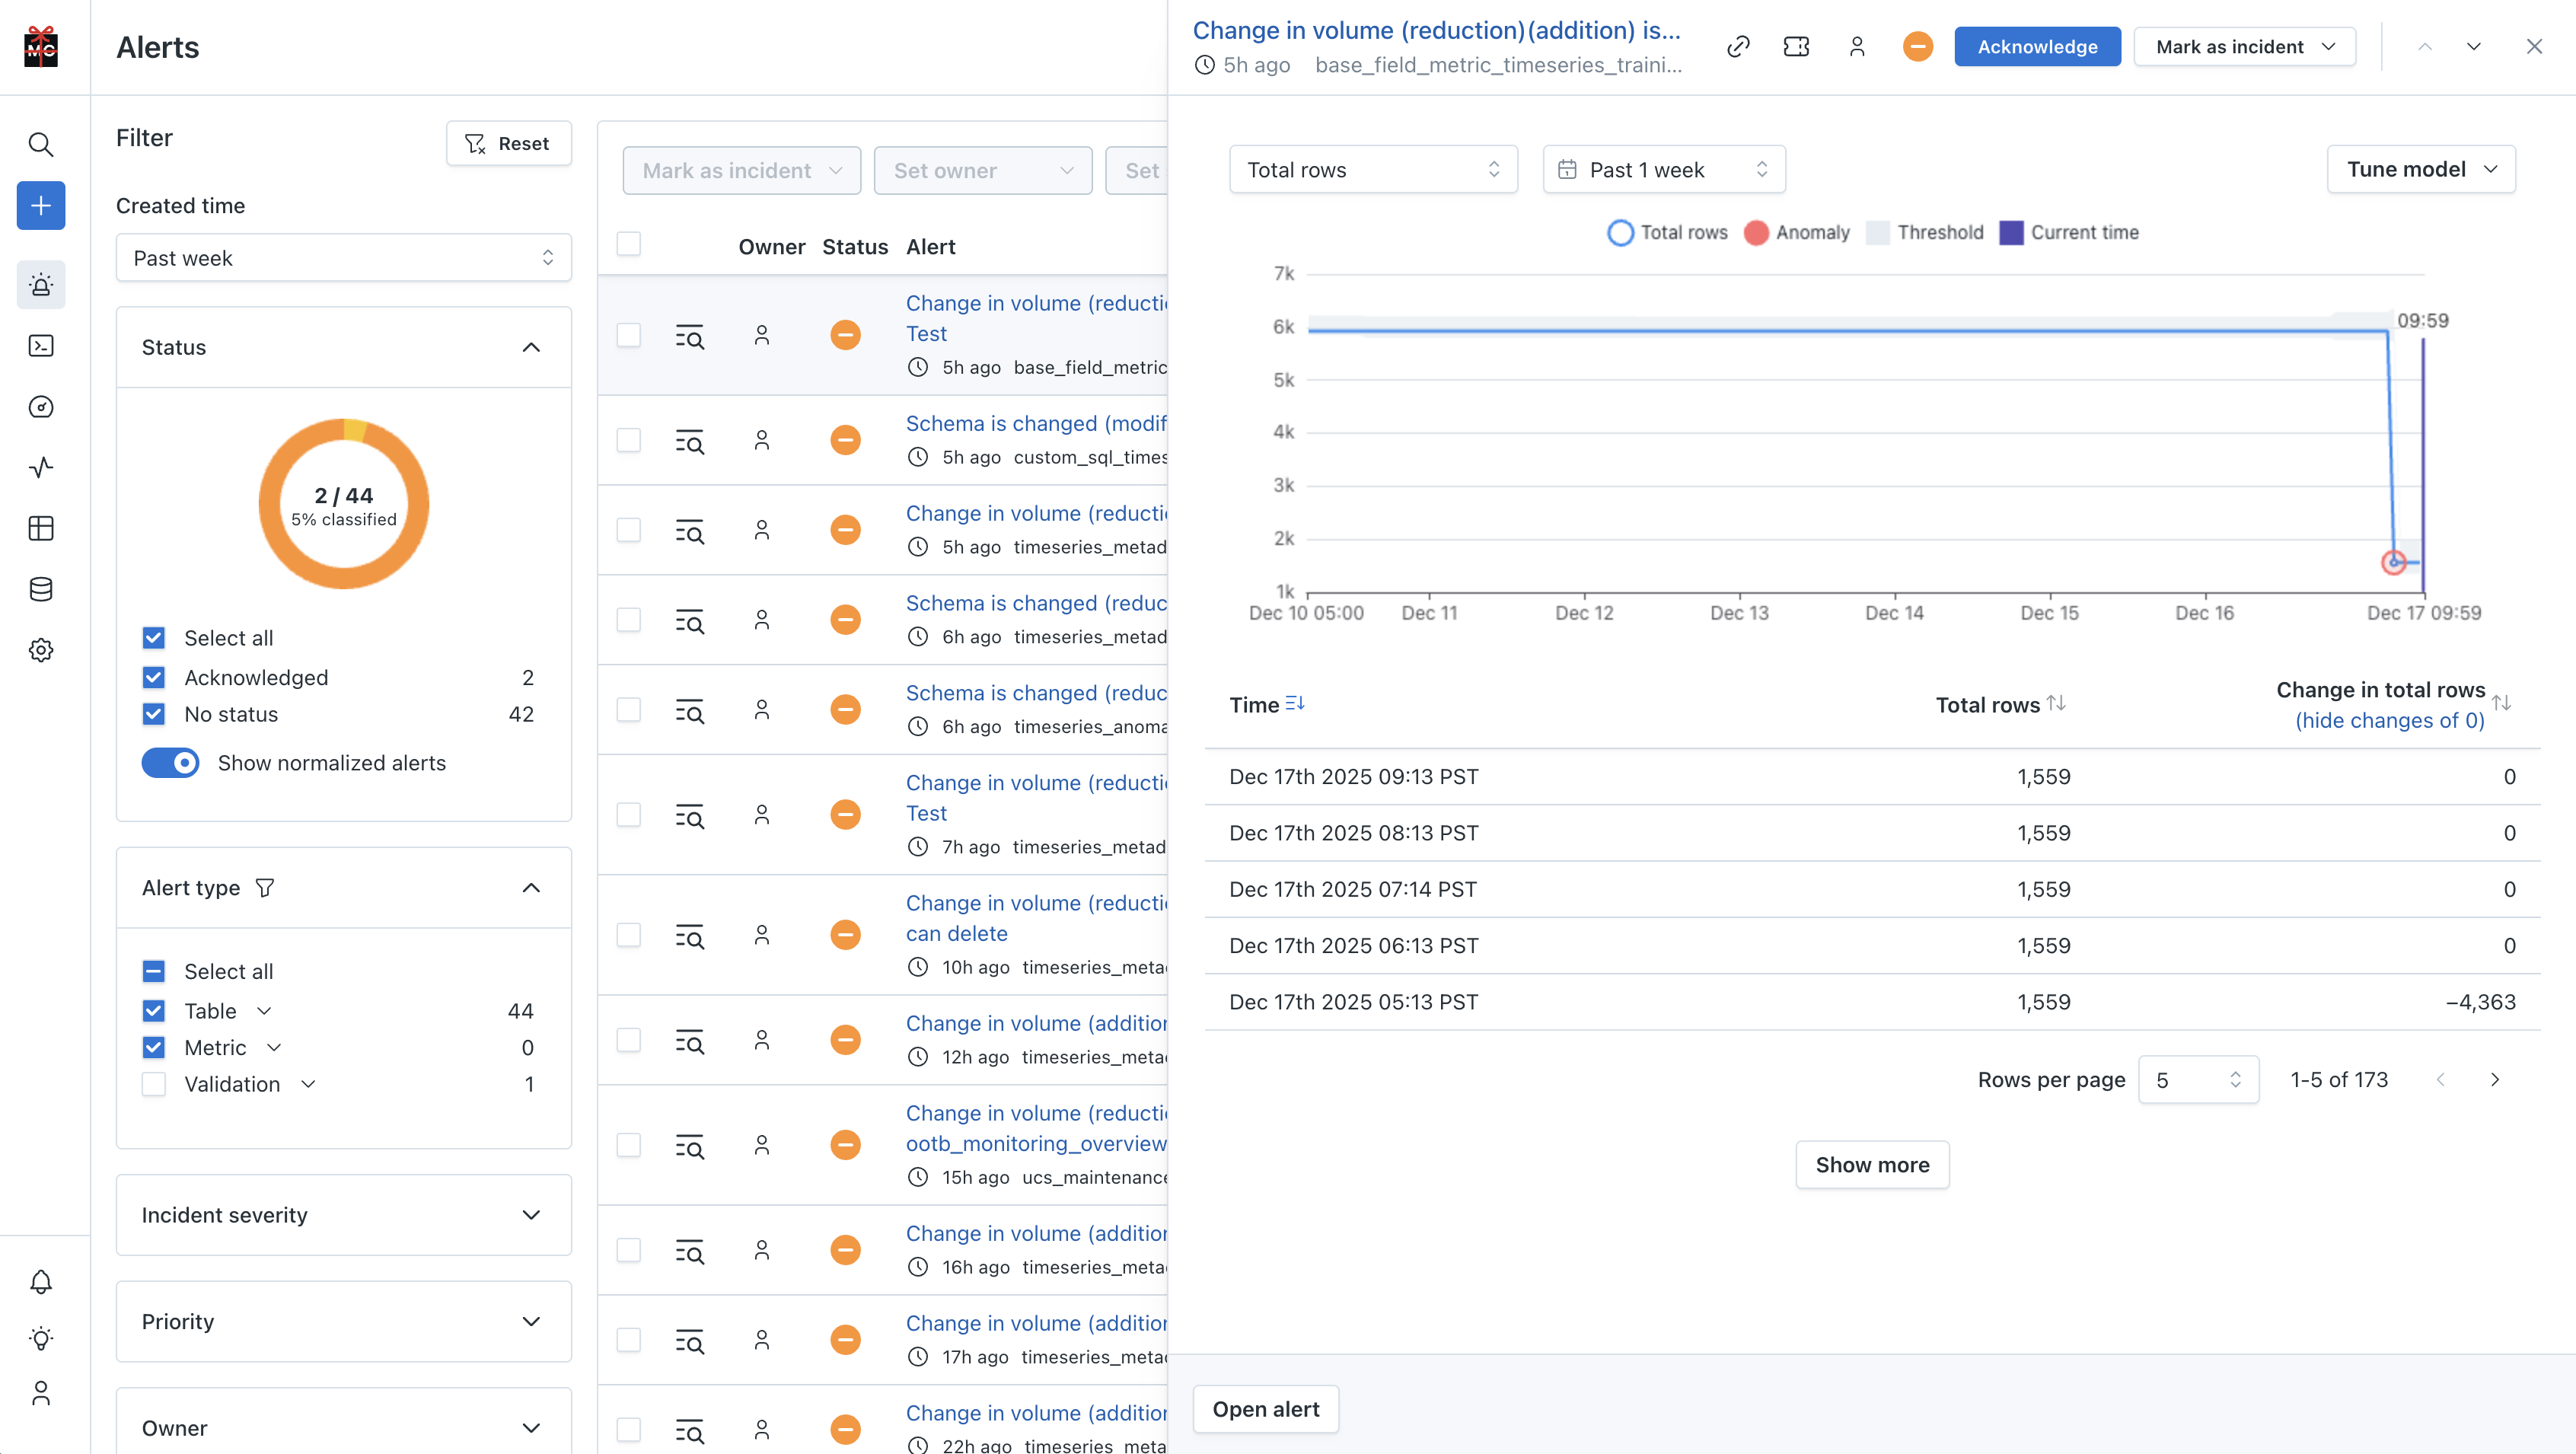
Task: Click the red anomaly point on chart
Action: (x=2393, y=562)
